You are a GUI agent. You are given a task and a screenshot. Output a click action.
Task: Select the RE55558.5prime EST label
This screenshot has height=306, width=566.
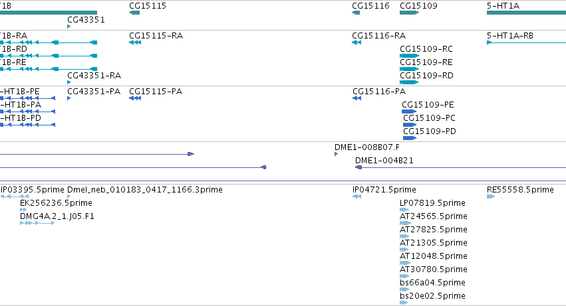click(520, 190)
